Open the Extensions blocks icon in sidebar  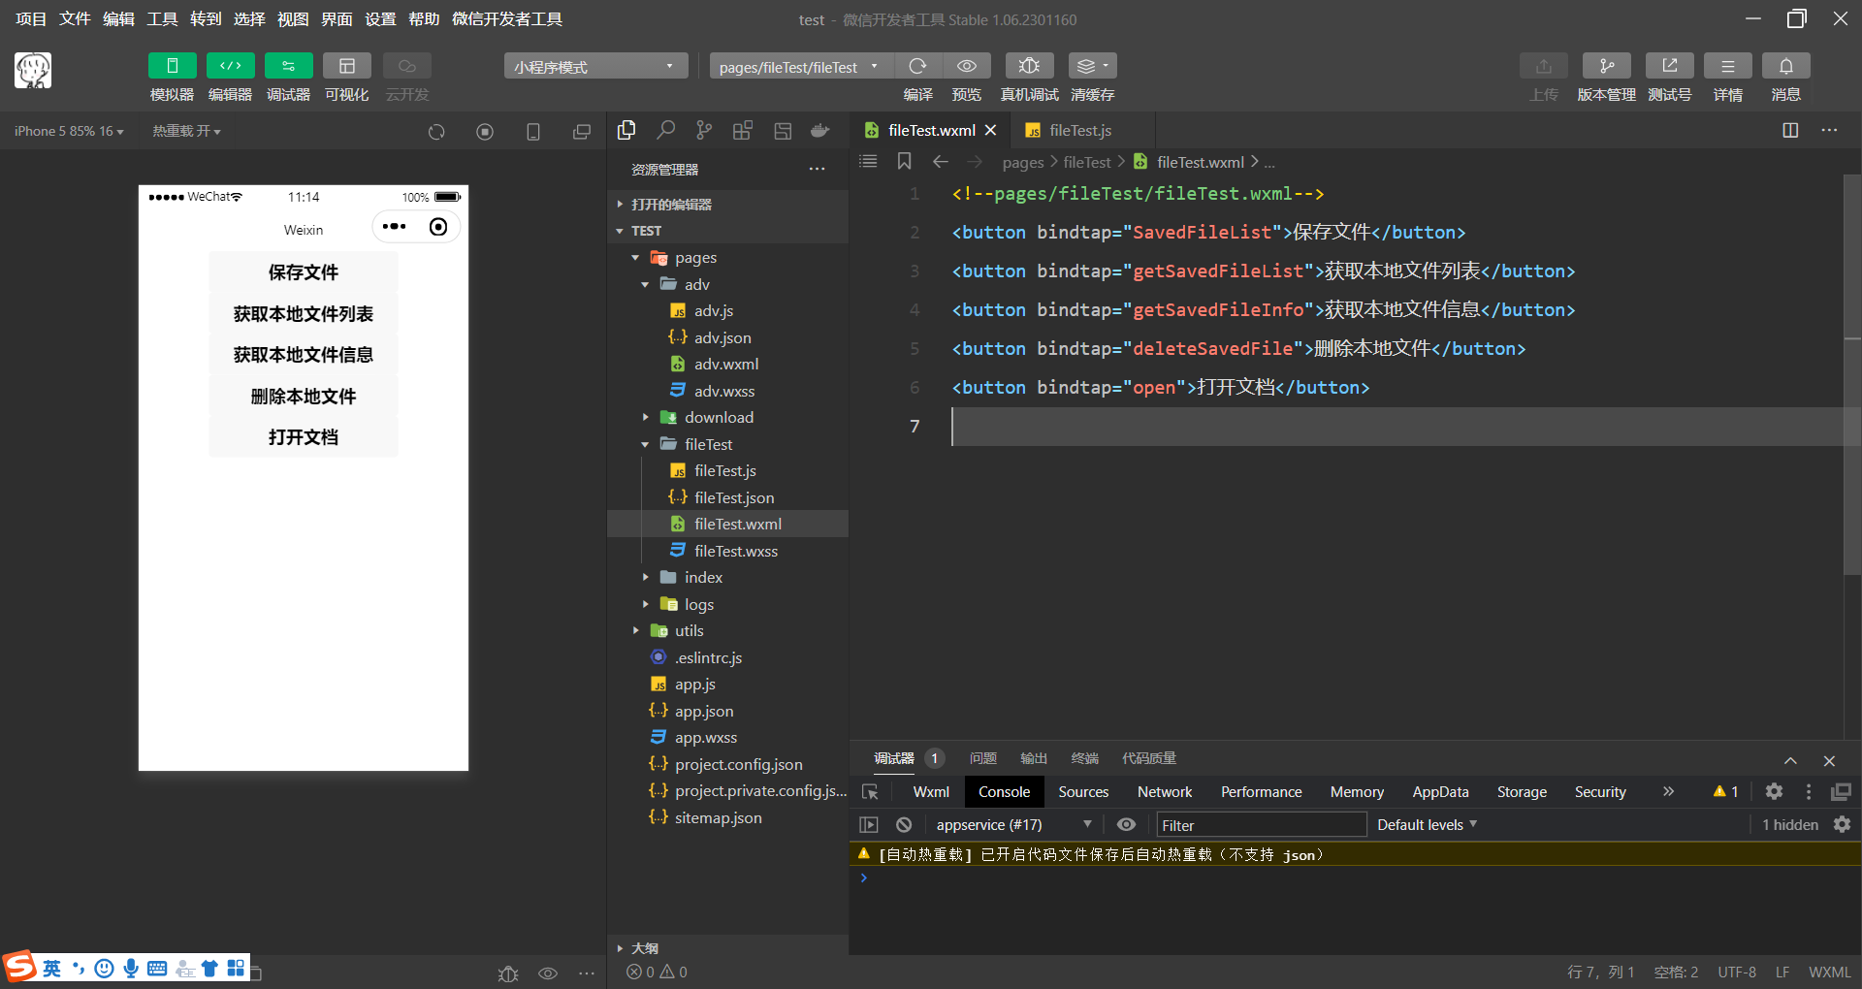point(743,130)
